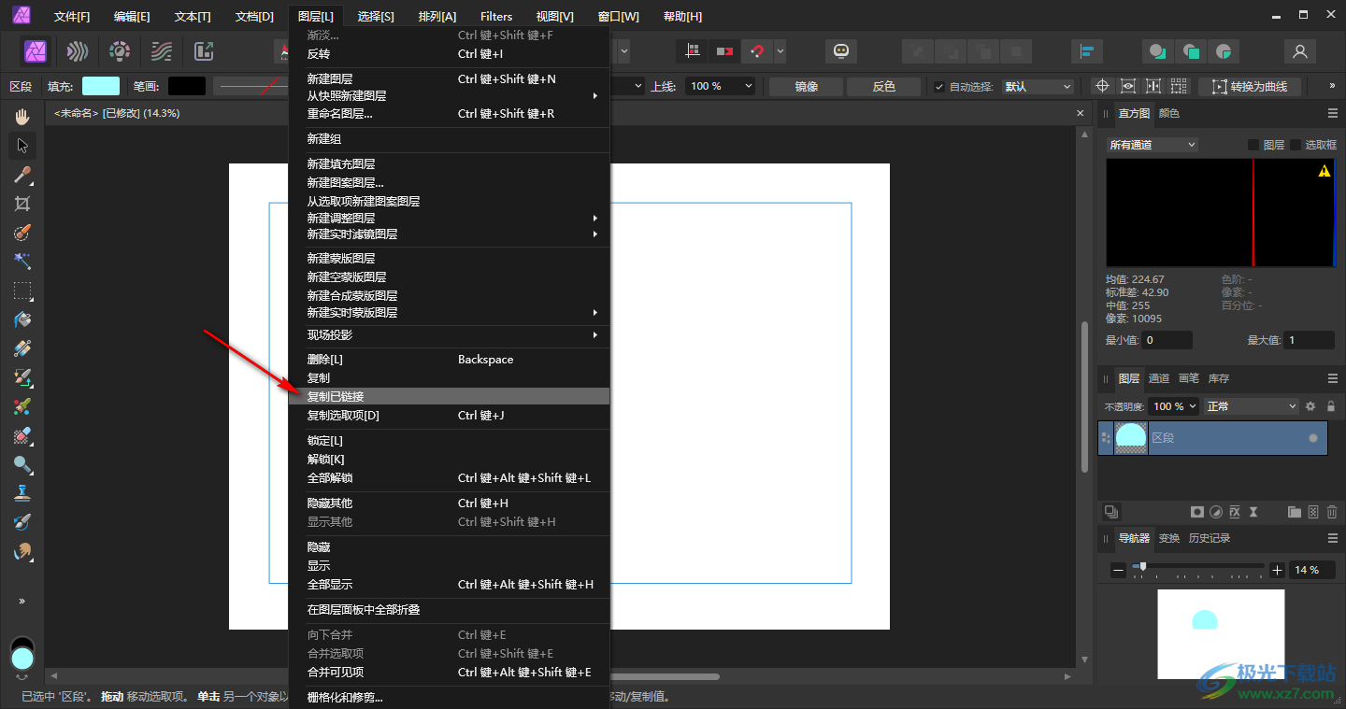The image size is (1346, 709).
Task: Click the 转换为曲线 button
Action: coord(1250,87)
